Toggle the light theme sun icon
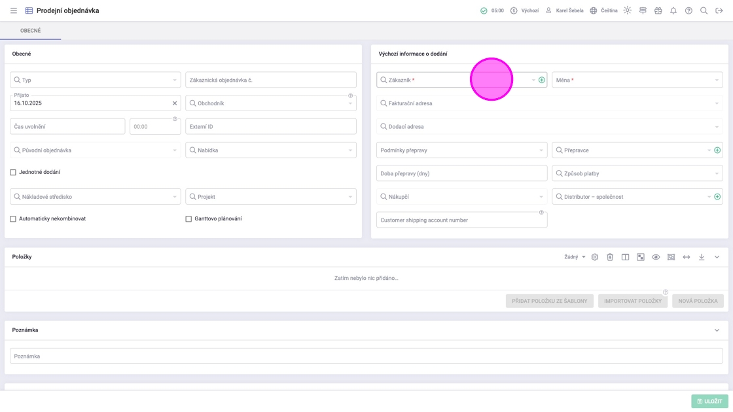This screenshot has width=733, height=412. click(627, 10)
